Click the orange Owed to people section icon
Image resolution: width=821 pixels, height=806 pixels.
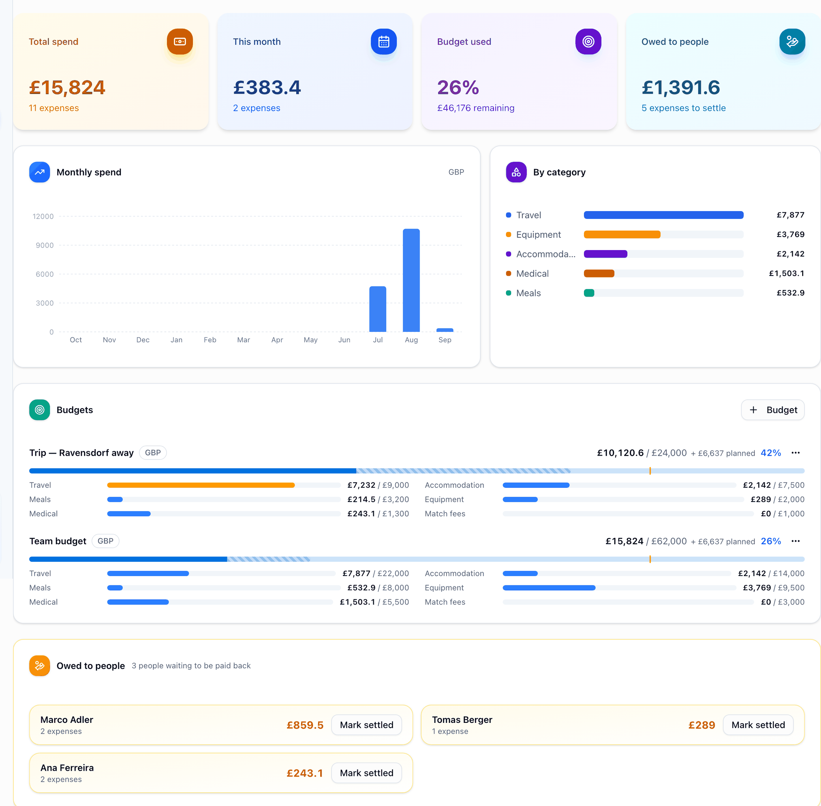click(x=39, y=666)
